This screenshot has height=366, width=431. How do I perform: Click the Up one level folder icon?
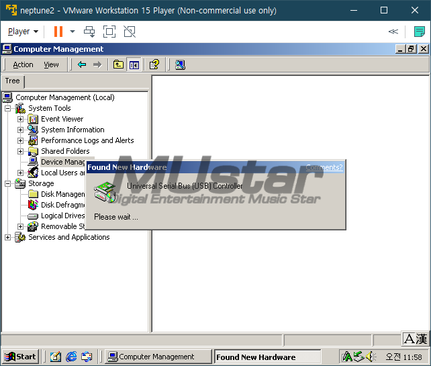118,64
